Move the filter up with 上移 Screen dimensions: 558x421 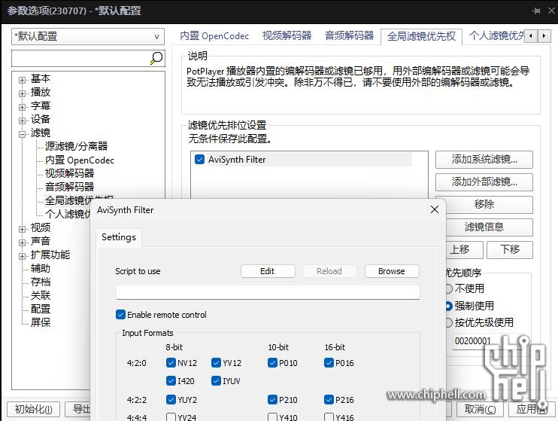pos(465,249)
